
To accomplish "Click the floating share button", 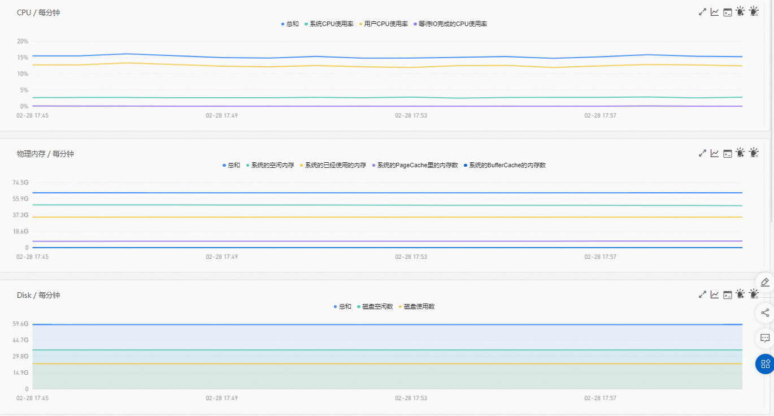I will (765, 312).
